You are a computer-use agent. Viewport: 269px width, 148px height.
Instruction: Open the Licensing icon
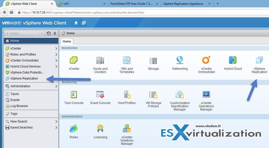pyautogui.click(x=100, y=128)
